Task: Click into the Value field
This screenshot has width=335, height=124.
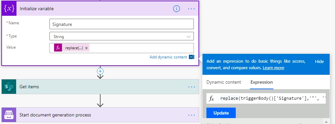Action: click(x=122, y=48)
